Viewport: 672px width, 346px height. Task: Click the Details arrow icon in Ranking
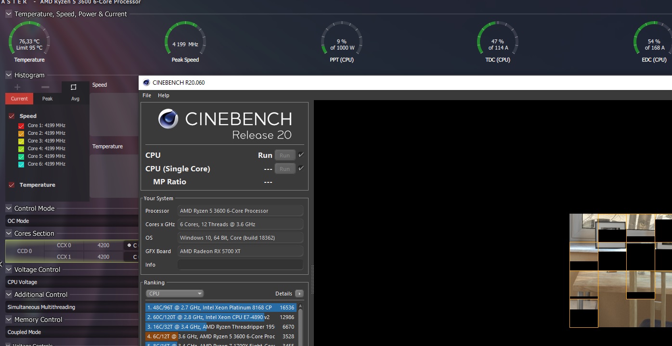(299, 294)
